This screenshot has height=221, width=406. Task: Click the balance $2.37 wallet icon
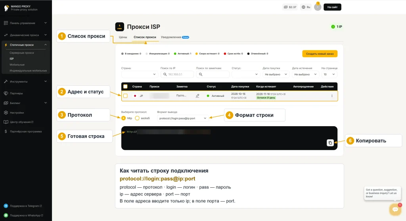click(285, 7)
